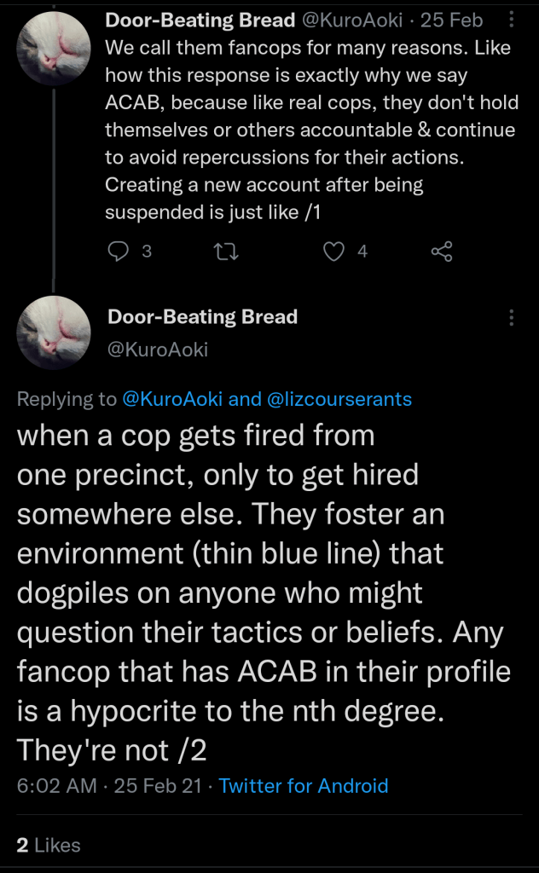Click the reply icon on the first tweet
Image resolution: width=539 pixels, height=873 pixels.
tap(119, 251)
